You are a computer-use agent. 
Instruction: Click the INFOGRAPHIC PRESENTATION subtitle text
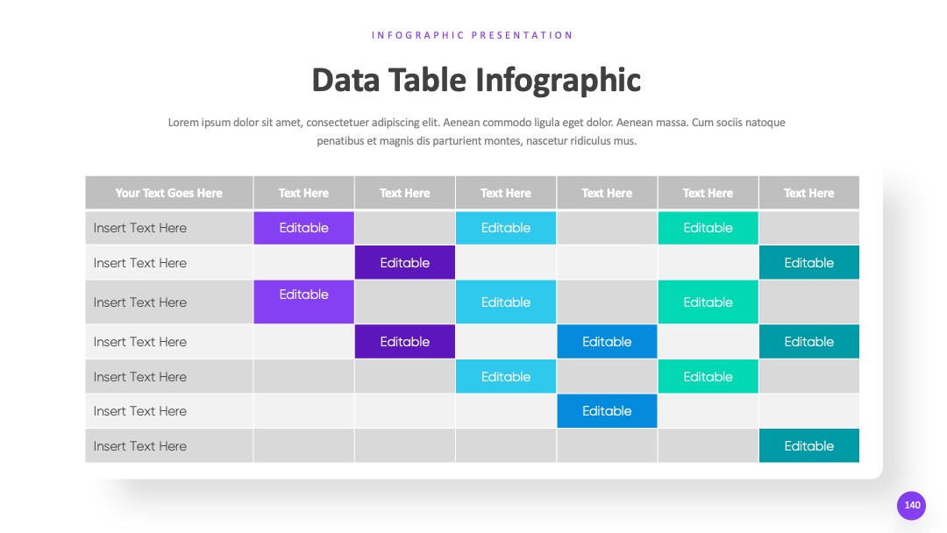point(473,35)
